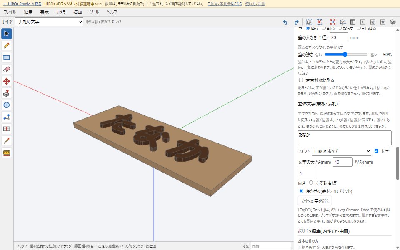
Task: Select the 寝かせる(表札・3Dプリント) radio
Action: [301, 191]
